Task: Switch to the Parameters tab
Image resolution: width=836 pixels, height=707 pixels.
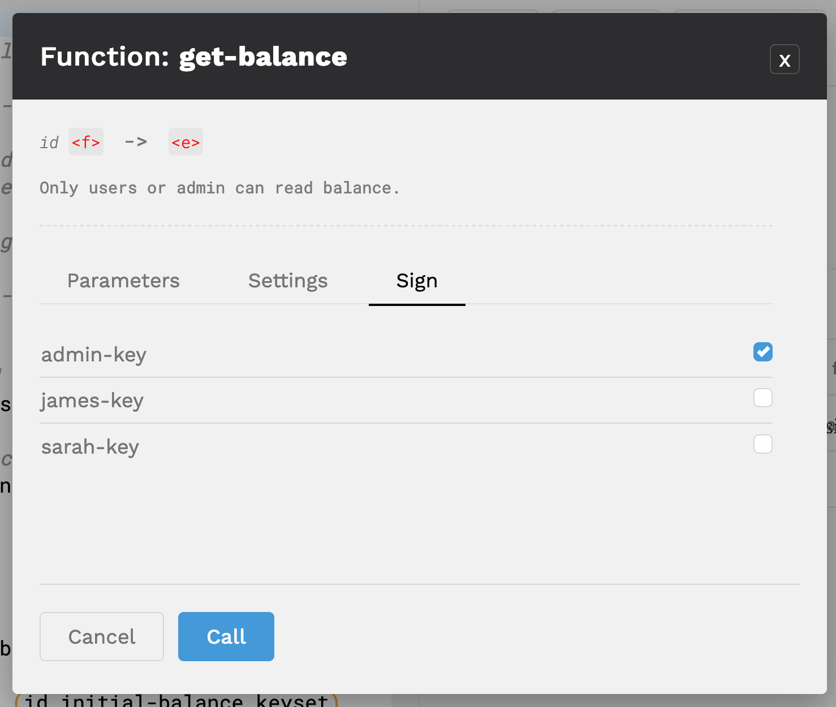Action: tap(123, 281)
